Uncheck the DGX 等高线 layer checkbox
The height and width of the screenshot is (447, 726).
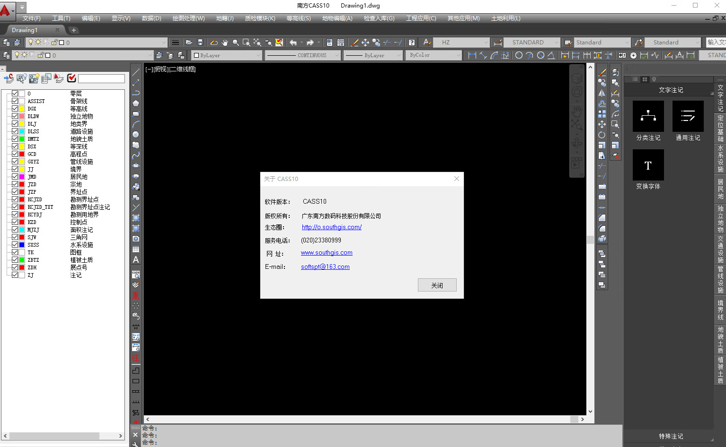tap(15, 109)
